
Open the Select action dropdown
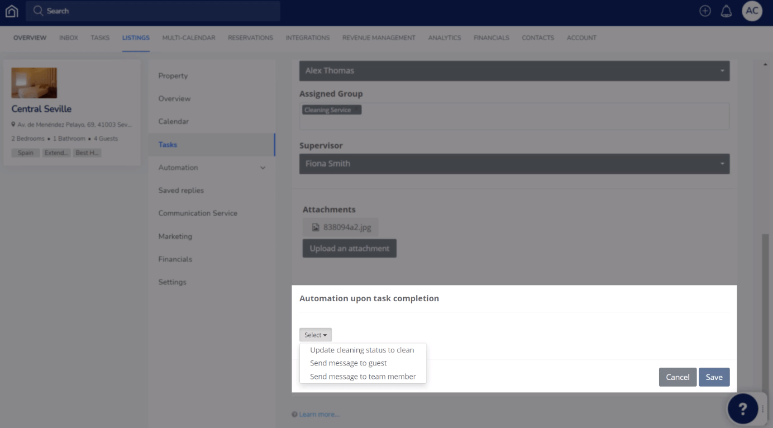click(315, 334)
